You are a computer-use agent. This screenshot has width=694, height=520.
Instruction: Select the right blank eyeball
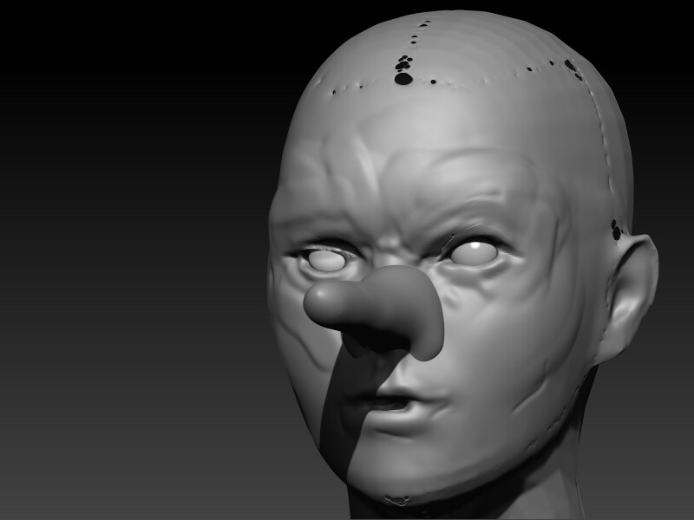click(475, 251)
